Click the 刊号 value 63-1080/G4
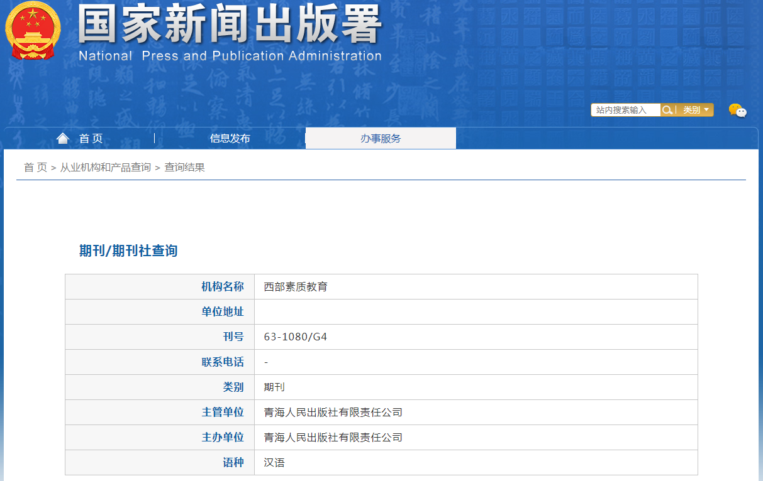This screenshot has width=763, height=481. 296,337
